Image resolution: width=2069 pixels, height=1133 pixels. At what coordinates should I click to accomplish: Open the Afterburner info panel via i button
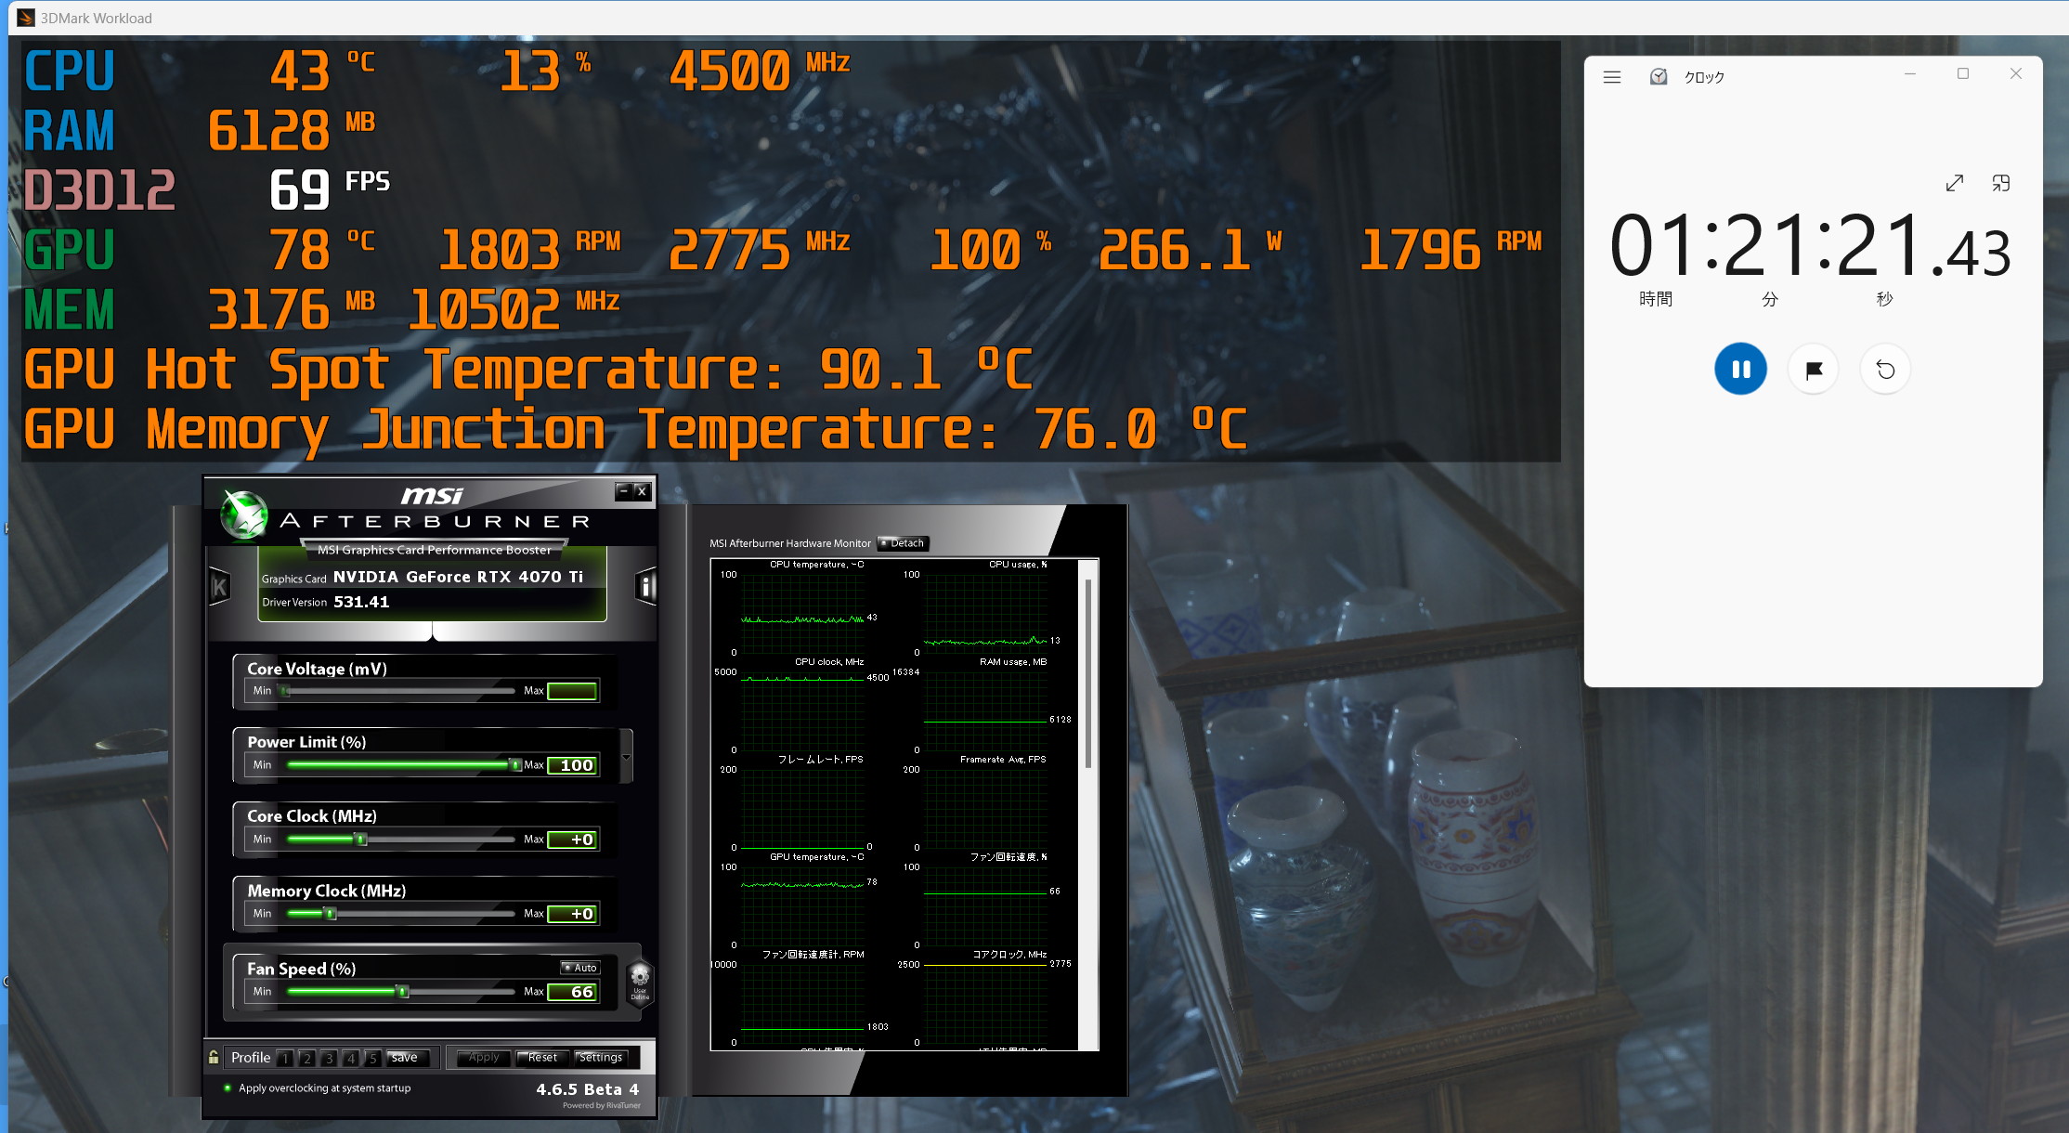tap(645, 587)
